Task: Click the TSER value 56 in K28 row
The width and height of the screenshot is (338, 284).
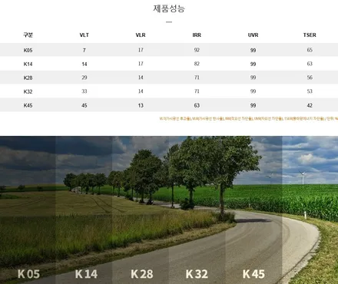Action: tap(310, 78)
